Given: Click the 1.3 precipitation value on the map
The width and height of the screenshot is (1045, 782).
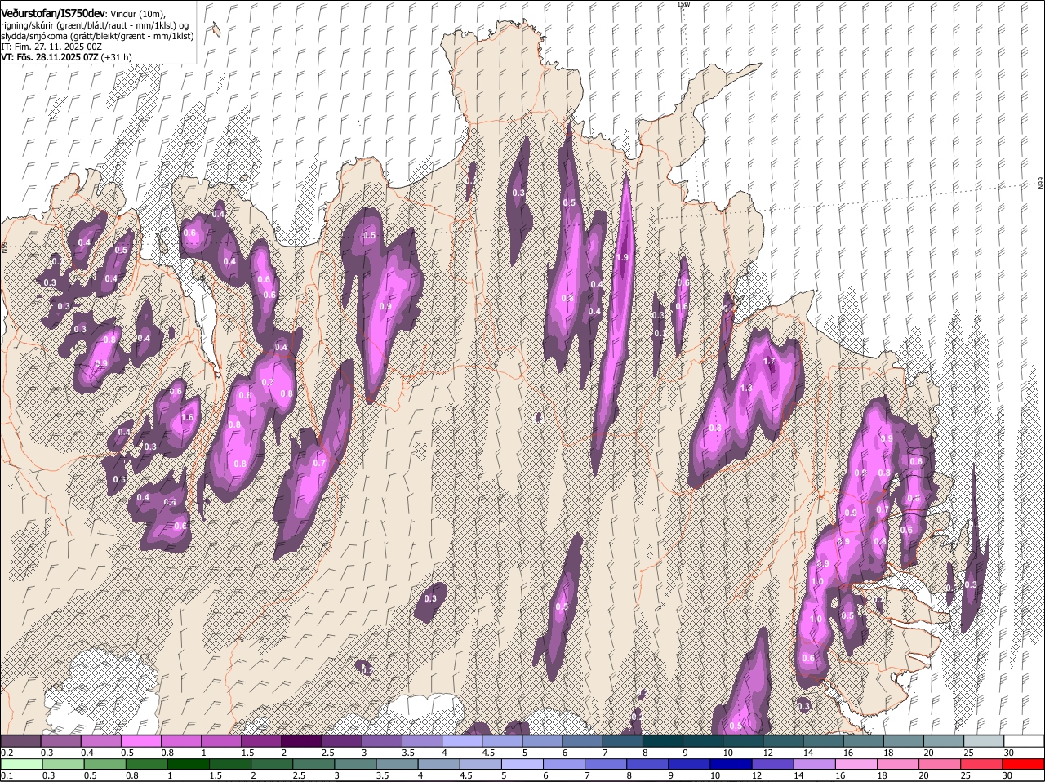Looking at the screenshot, I should point(745,389).
